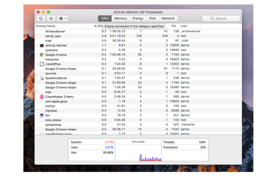Open the Disk tab
The image size is (277, 176).
152,18
